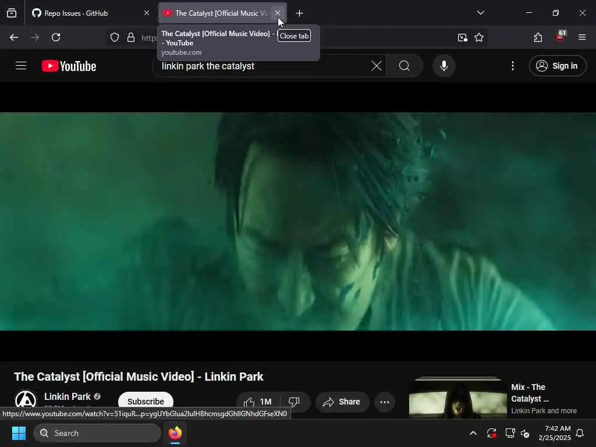Open Firefox application menu
This screenshot has height=447, width=596.
pyautogui.click(x=582, y=37)
